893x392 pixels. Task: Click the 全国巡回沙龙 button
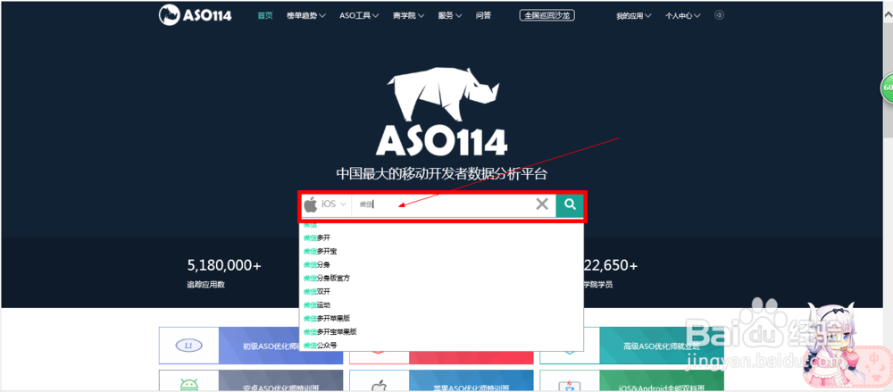(x=547, y=15)
